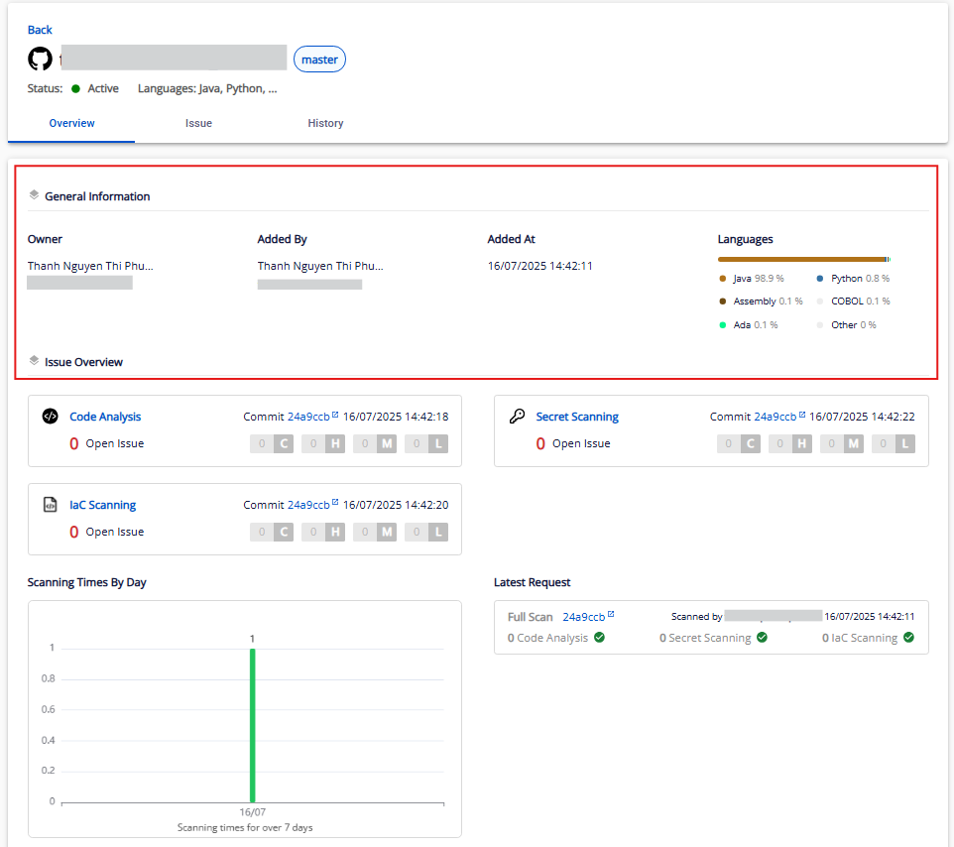Click the green Active status dot

click(76, 88)
